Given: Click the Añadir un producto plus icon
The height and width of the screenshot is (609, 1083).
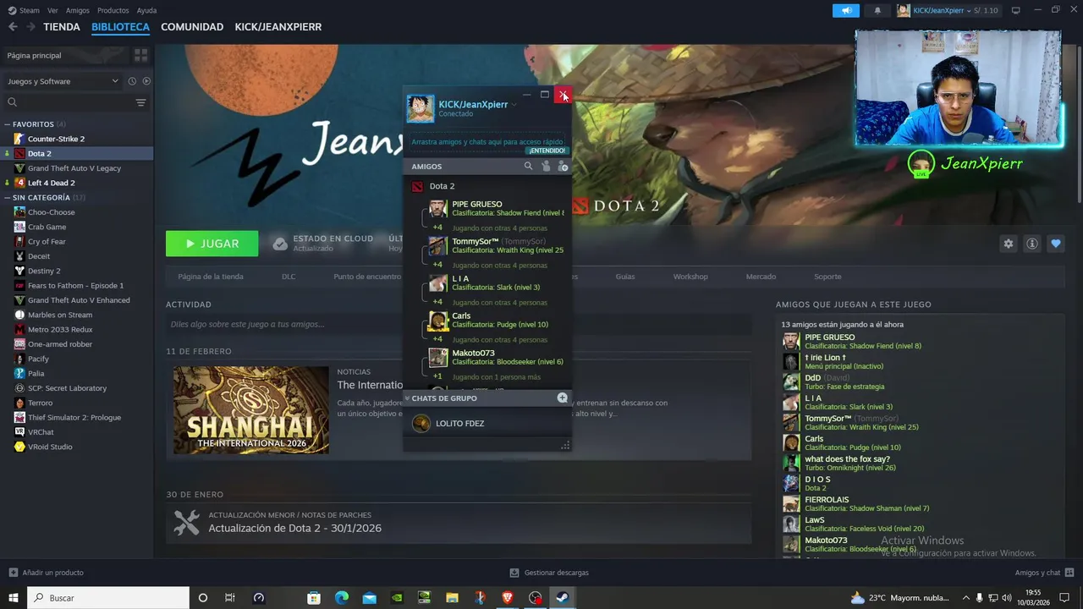Looking at the screenshot, I should [x=13, y=573].
